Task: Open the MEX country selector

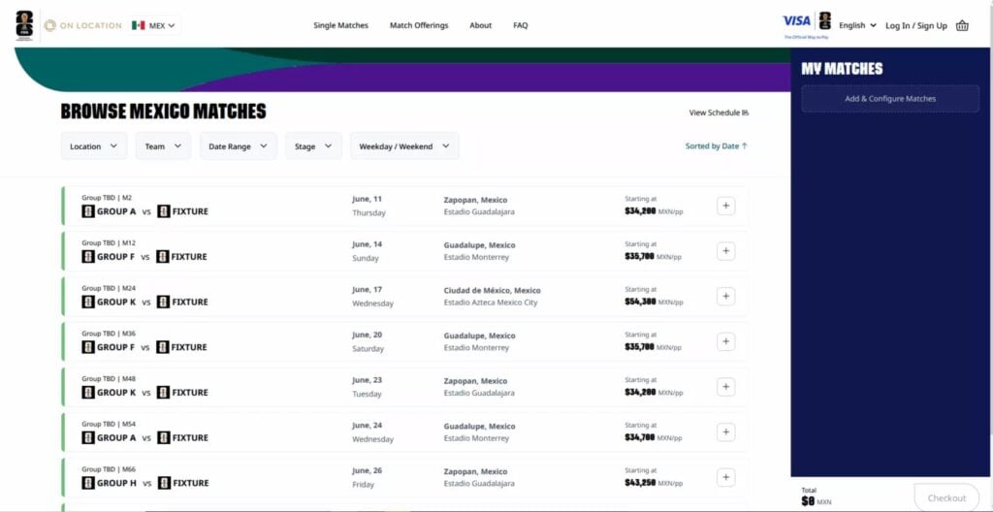Action: click(153, 25)
